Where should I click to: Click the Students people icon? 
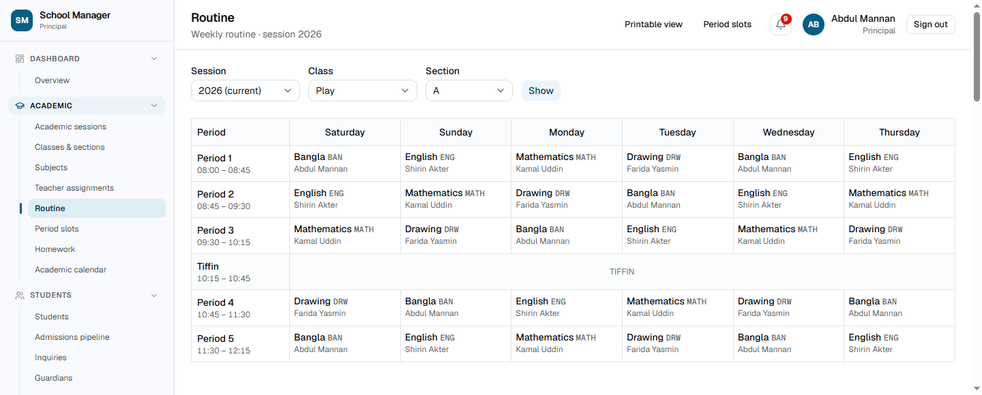[x=20, y=295]
